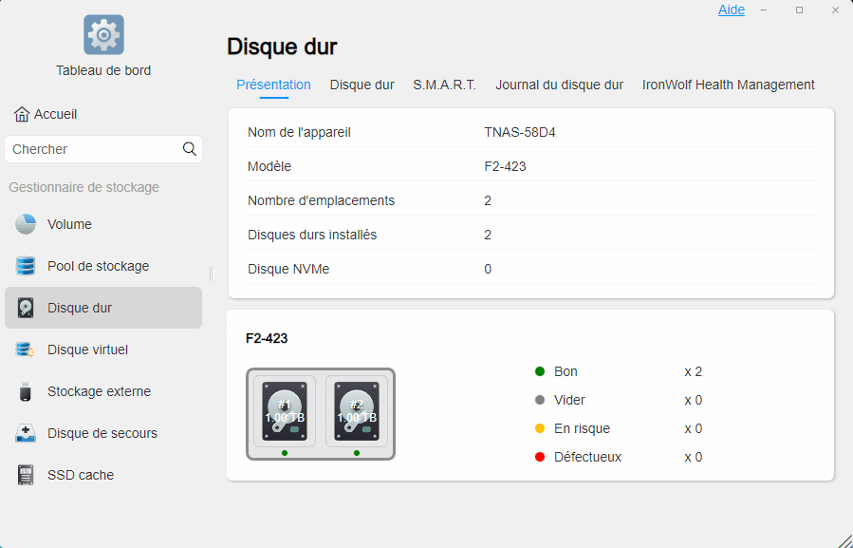The height and width of the screenshot is (548, 853).
Task: Go to IronWolf Health Management tab
Action: click(728, 85)
